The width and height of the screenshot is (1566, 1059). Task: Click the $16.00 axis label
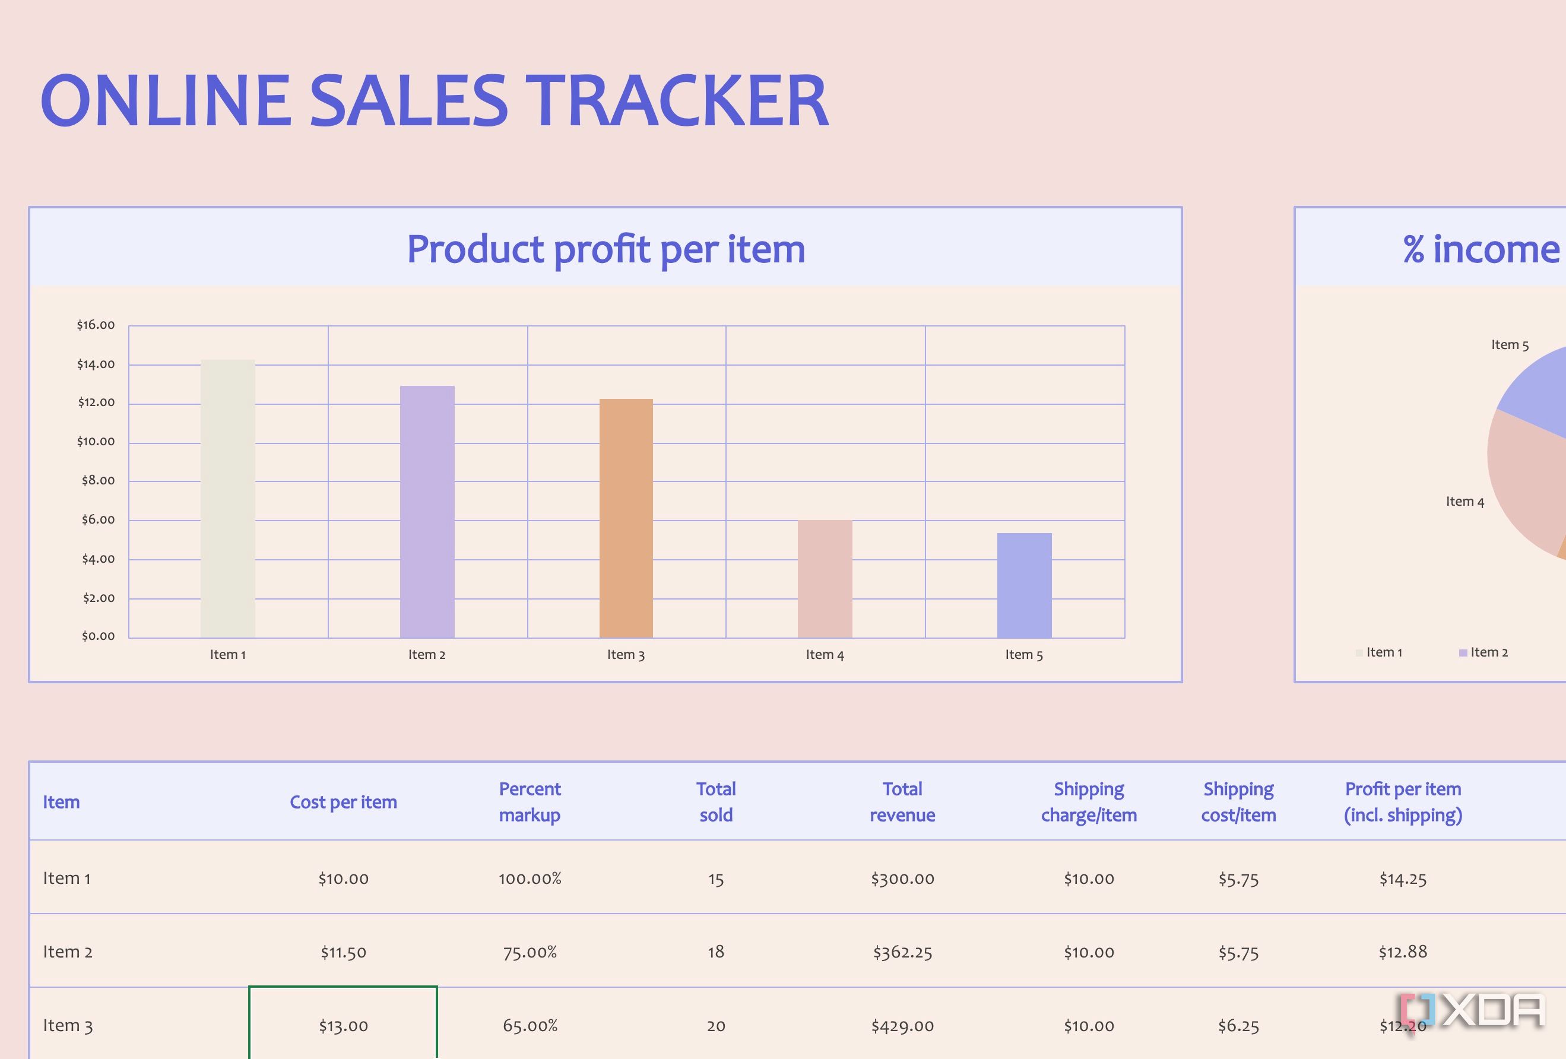pos(96,325)
